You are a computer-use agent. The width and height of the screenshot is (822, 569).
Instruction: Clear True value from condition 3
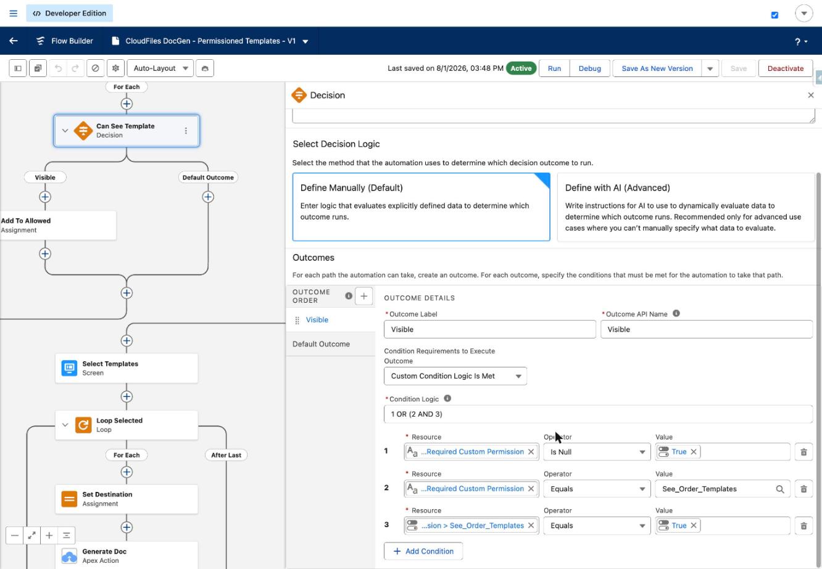694,526
